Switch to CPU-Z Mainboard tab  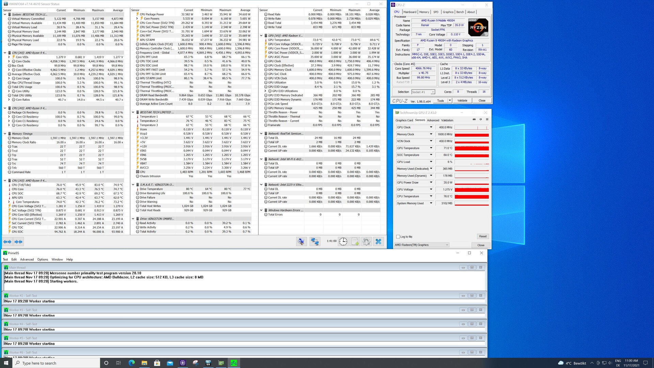point(410,12)
